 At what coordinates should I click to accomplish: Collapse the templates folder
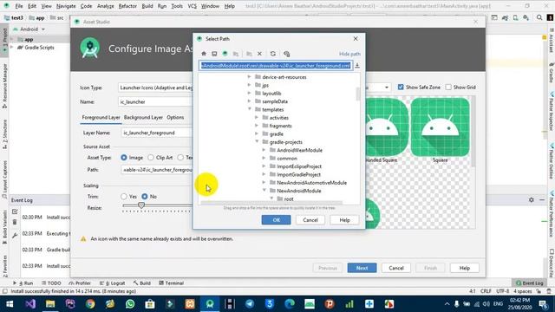point(250,109)
